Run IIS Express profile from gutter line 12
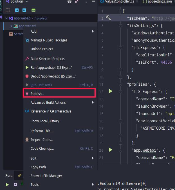Viewport: 175px width, 190px height. click(x=111, y=91)
